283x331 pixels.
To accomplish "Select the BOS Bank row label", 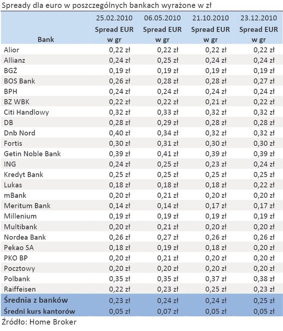I will point(20,81).
